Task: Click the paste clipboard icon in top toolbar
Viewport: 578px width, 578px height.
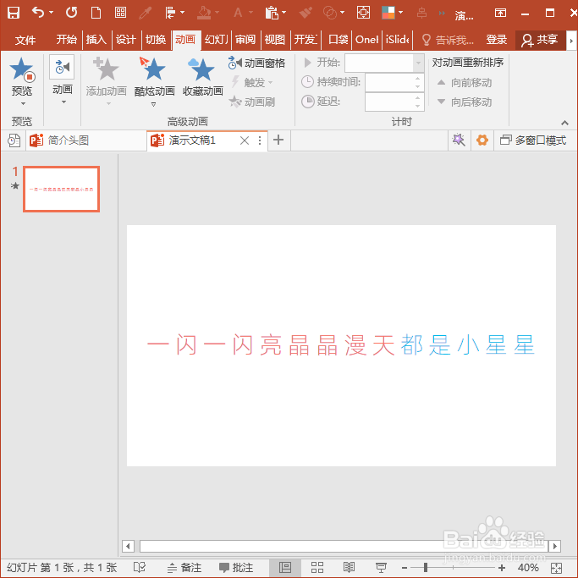Action: pos(272,13)
